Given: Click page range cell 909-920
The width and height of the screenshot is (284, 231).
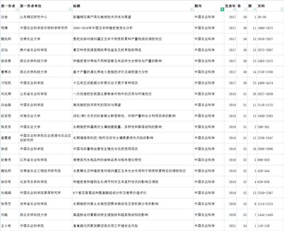Looking at the screenshot, I should 270,160.
